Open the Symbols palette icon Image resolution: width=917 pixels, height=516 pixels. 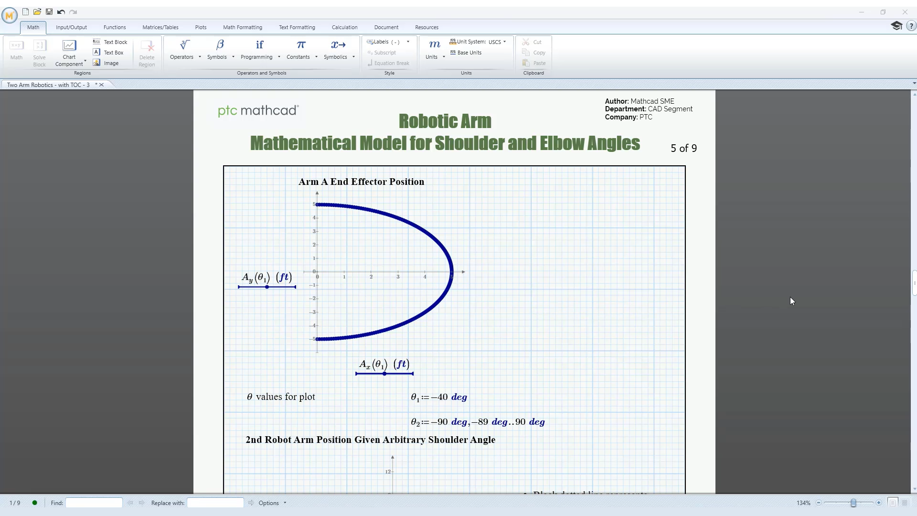220,46
